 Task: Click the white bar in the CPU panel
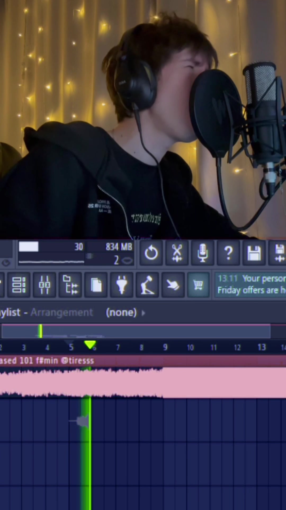[29, 247]
